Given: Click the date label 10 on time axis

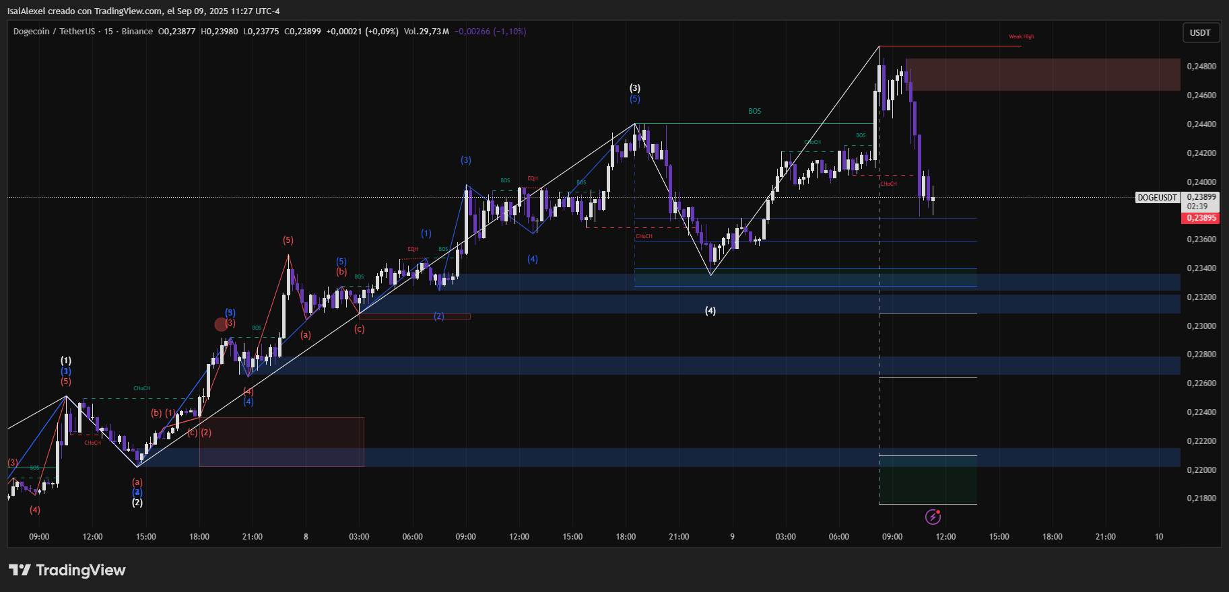Looking at the screenshot, I should (1158, 537).
